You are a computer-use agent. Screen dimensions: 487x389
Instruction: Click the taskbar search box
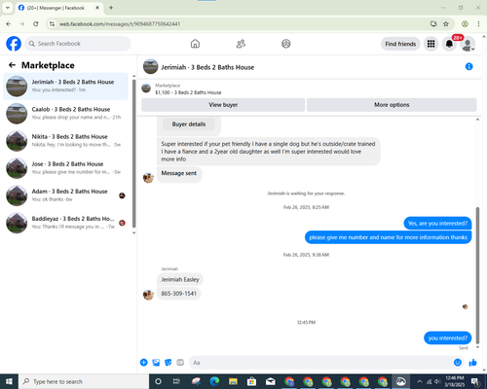84,381
